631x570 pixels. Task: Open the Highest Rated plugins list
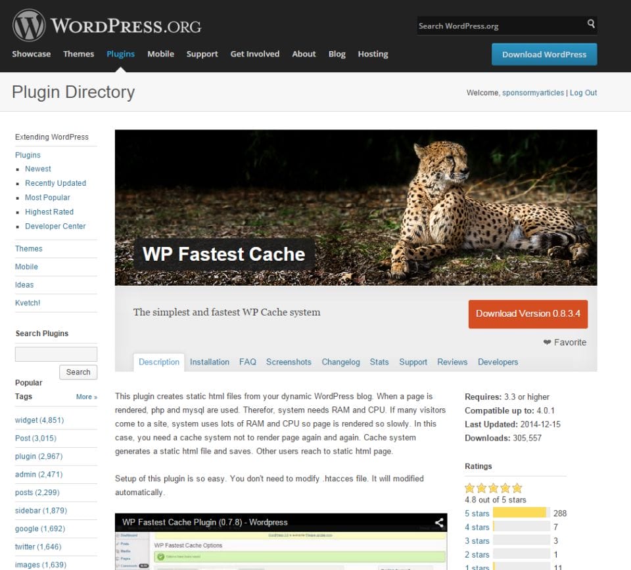click(x=49, y=211)
